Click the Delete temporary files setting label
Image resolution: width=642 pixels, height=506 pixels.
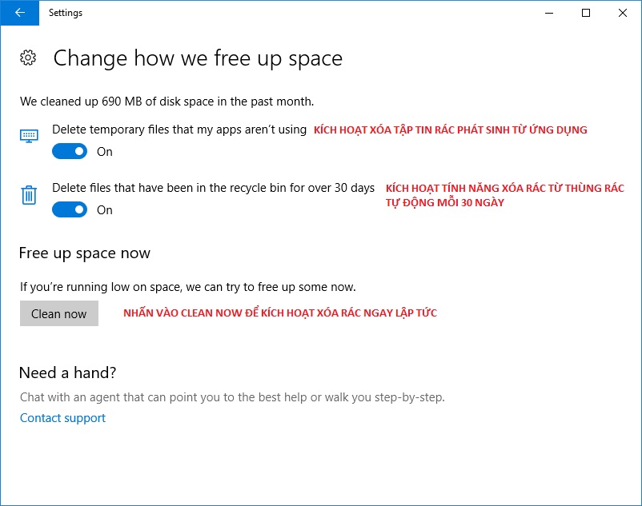[178, 129]
